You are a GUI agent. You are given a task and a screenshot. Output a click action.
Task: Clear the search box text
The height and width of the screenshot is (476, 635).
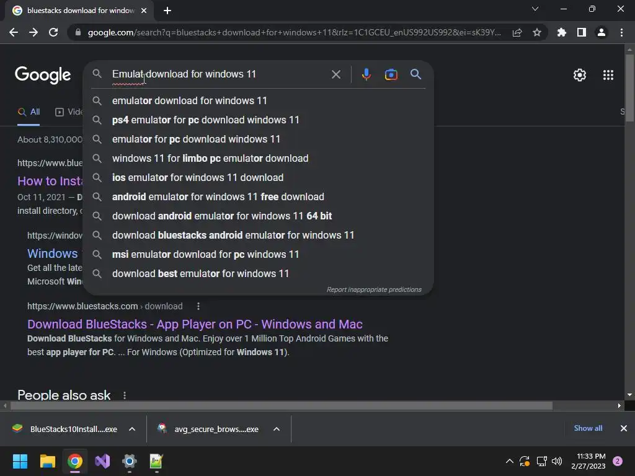336,74
